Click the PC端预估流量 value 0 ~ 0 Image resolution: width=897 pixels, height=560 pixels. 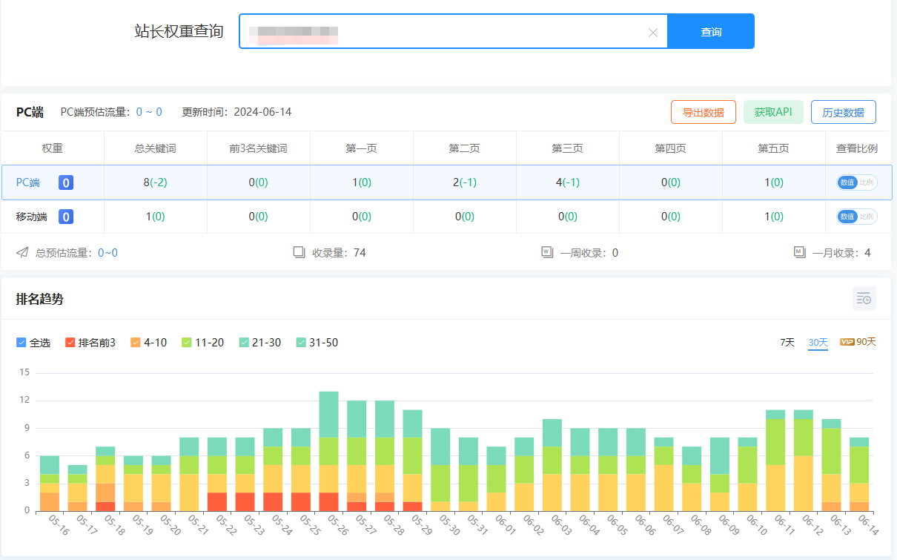click(149, 112)
